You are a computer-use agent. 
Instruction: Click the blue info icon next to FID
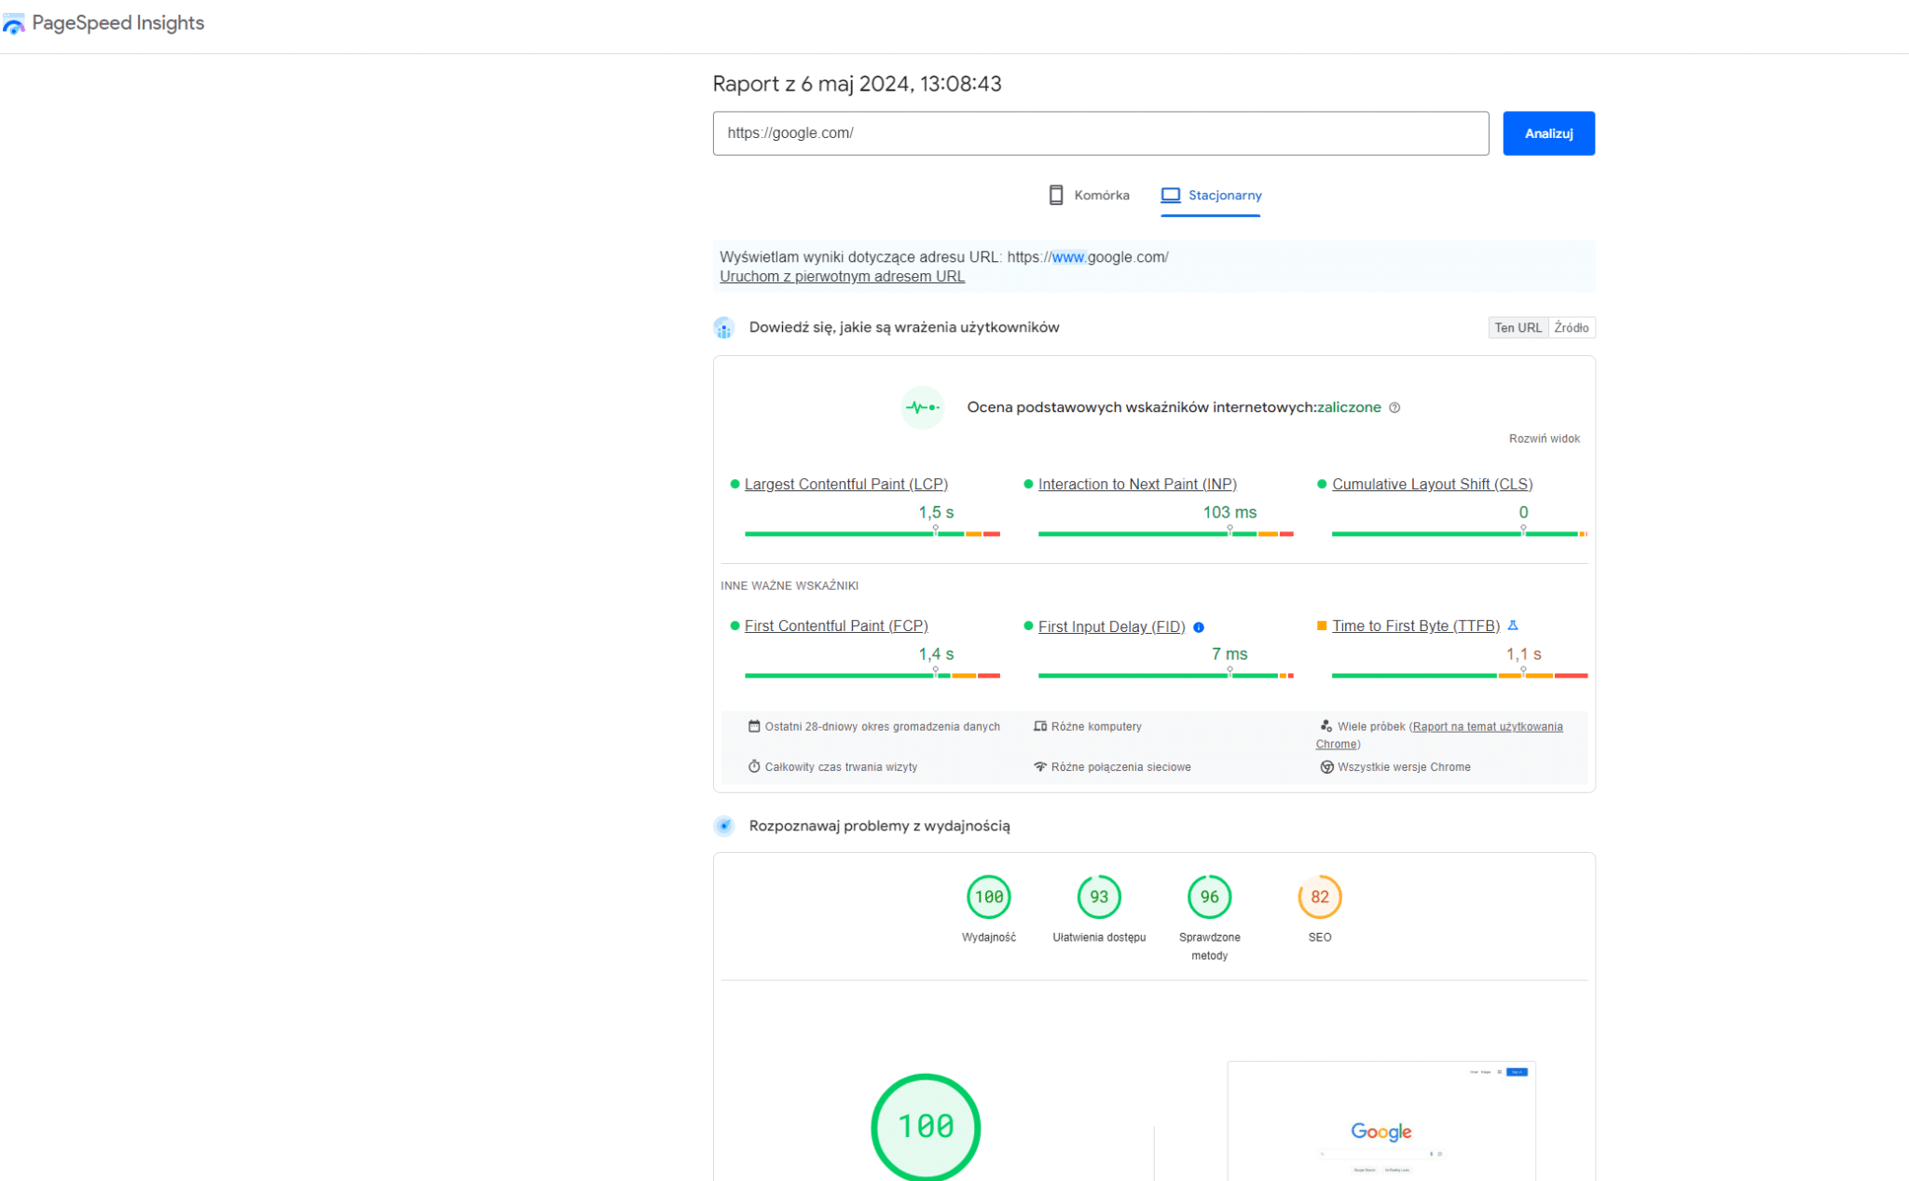[x=1199, y=627]
